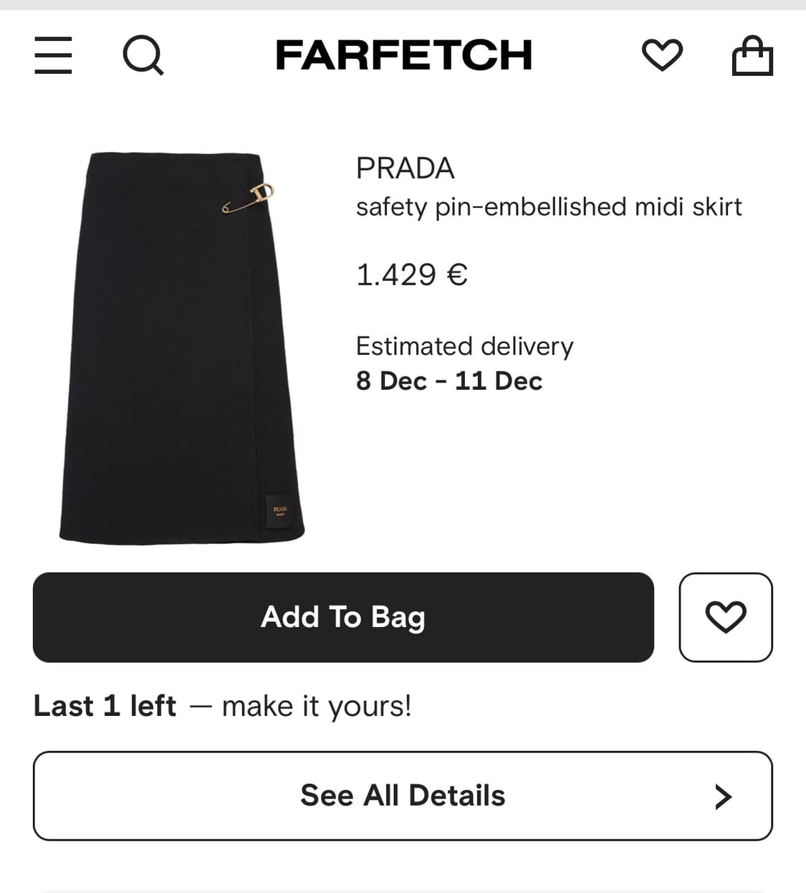Open wishlist from header heart icon
This screenshot has width=806, height=893.
tap(661, 55)
